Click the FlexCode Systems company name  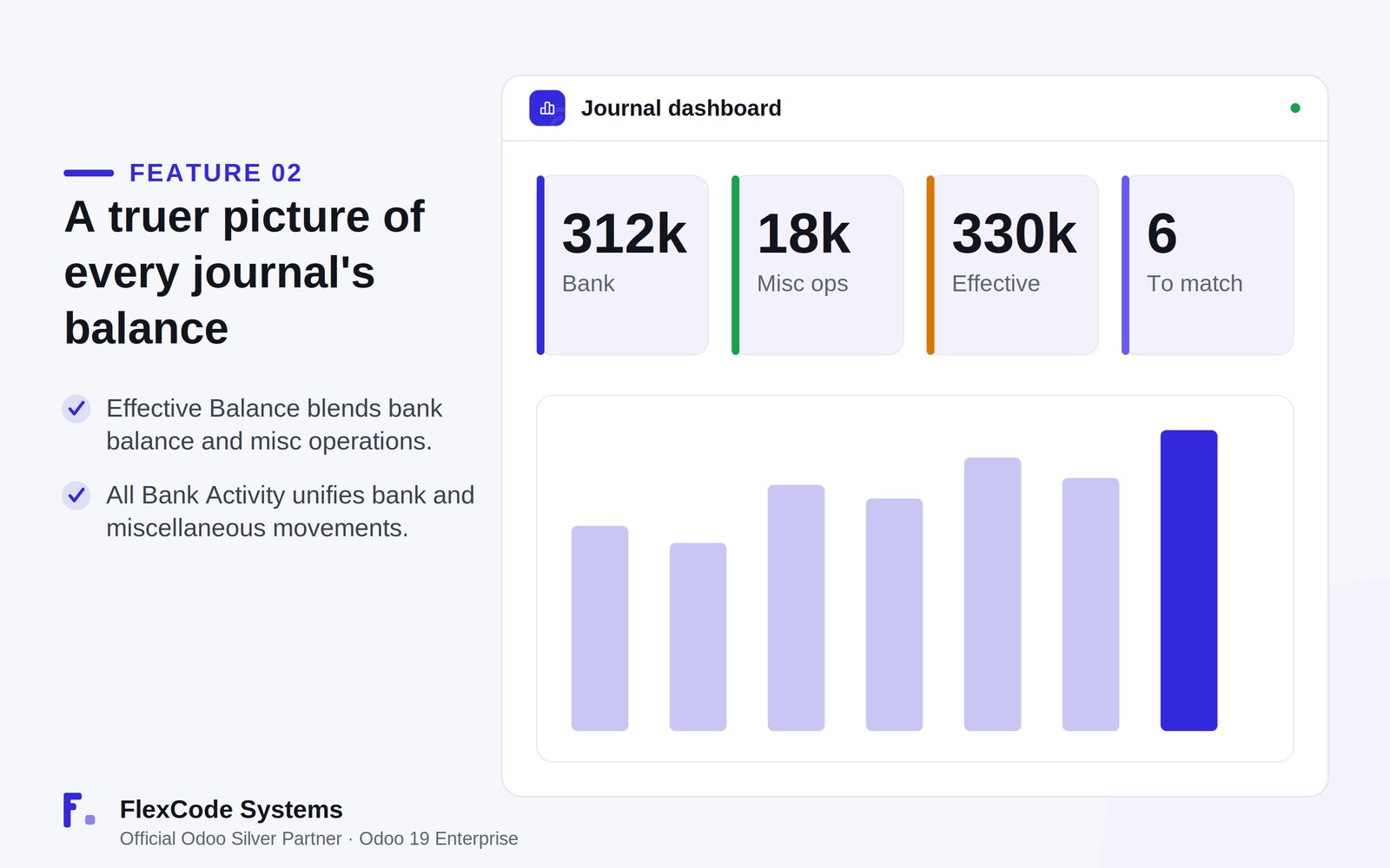(x=231, y=809)
